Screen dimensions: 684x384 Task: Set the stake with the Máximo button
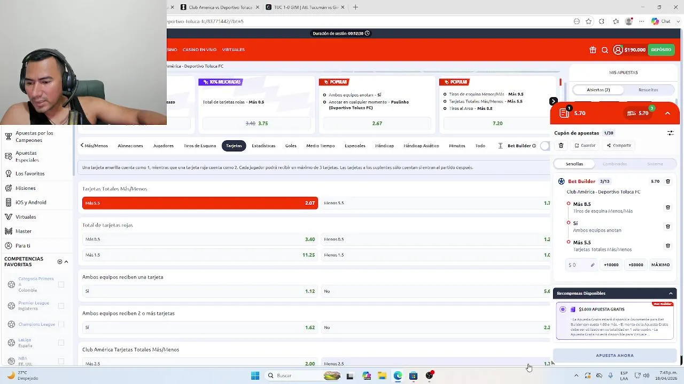click(660, 265)
